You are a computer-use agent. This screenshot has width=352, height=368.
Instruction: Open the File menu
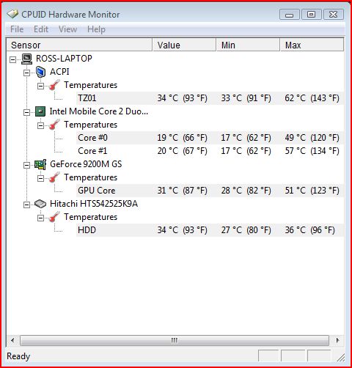point(17,29)
